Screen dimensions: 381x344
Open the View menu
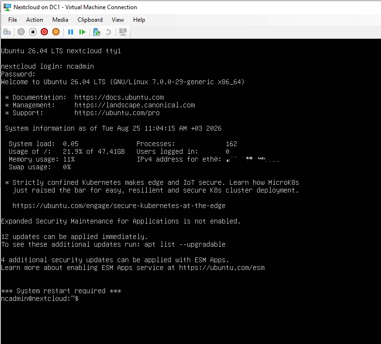coord(118,20)
